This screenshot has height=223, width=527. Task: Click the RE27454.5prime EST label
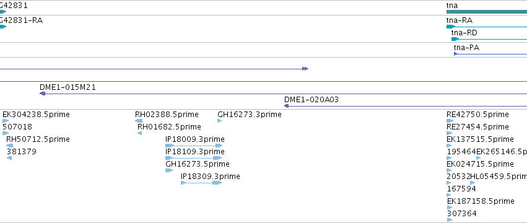(477, 127)
